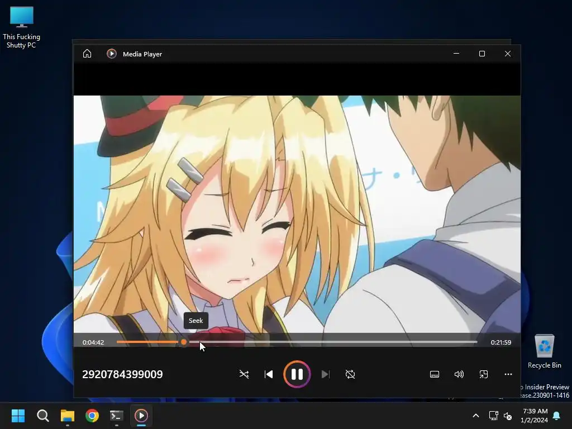Skip to the next track
This screenshot has height=429, width=572.
[x=326, y=374]
